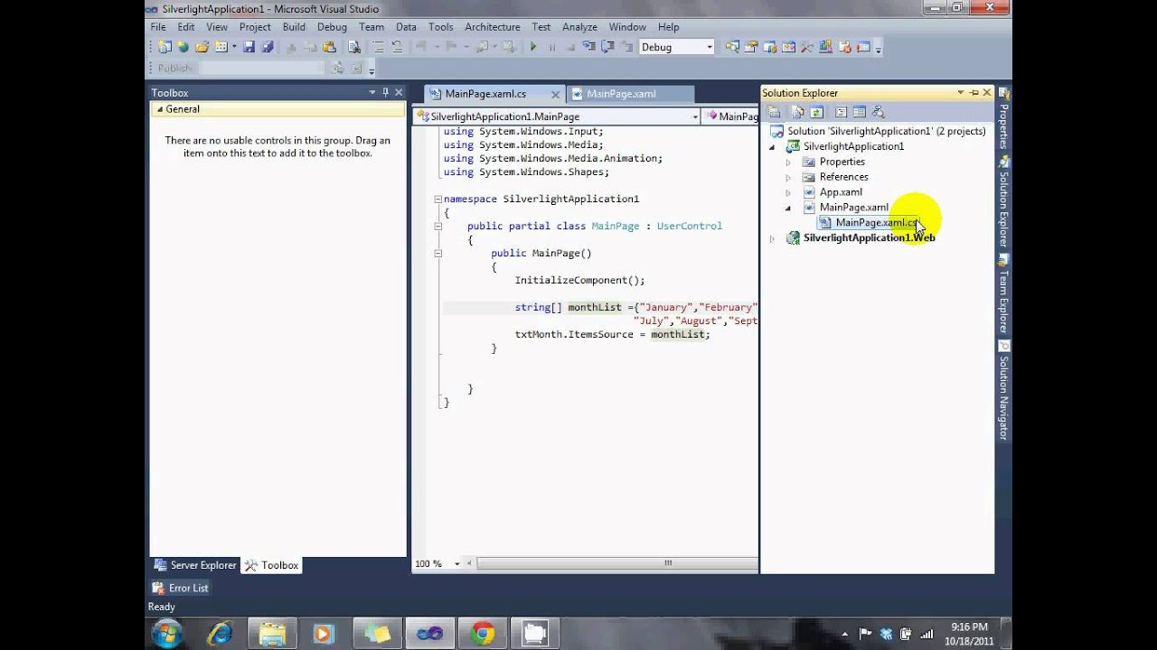
Task: Toggle auto-hide pin on Solution Explorer
Action: coord(974,92)
